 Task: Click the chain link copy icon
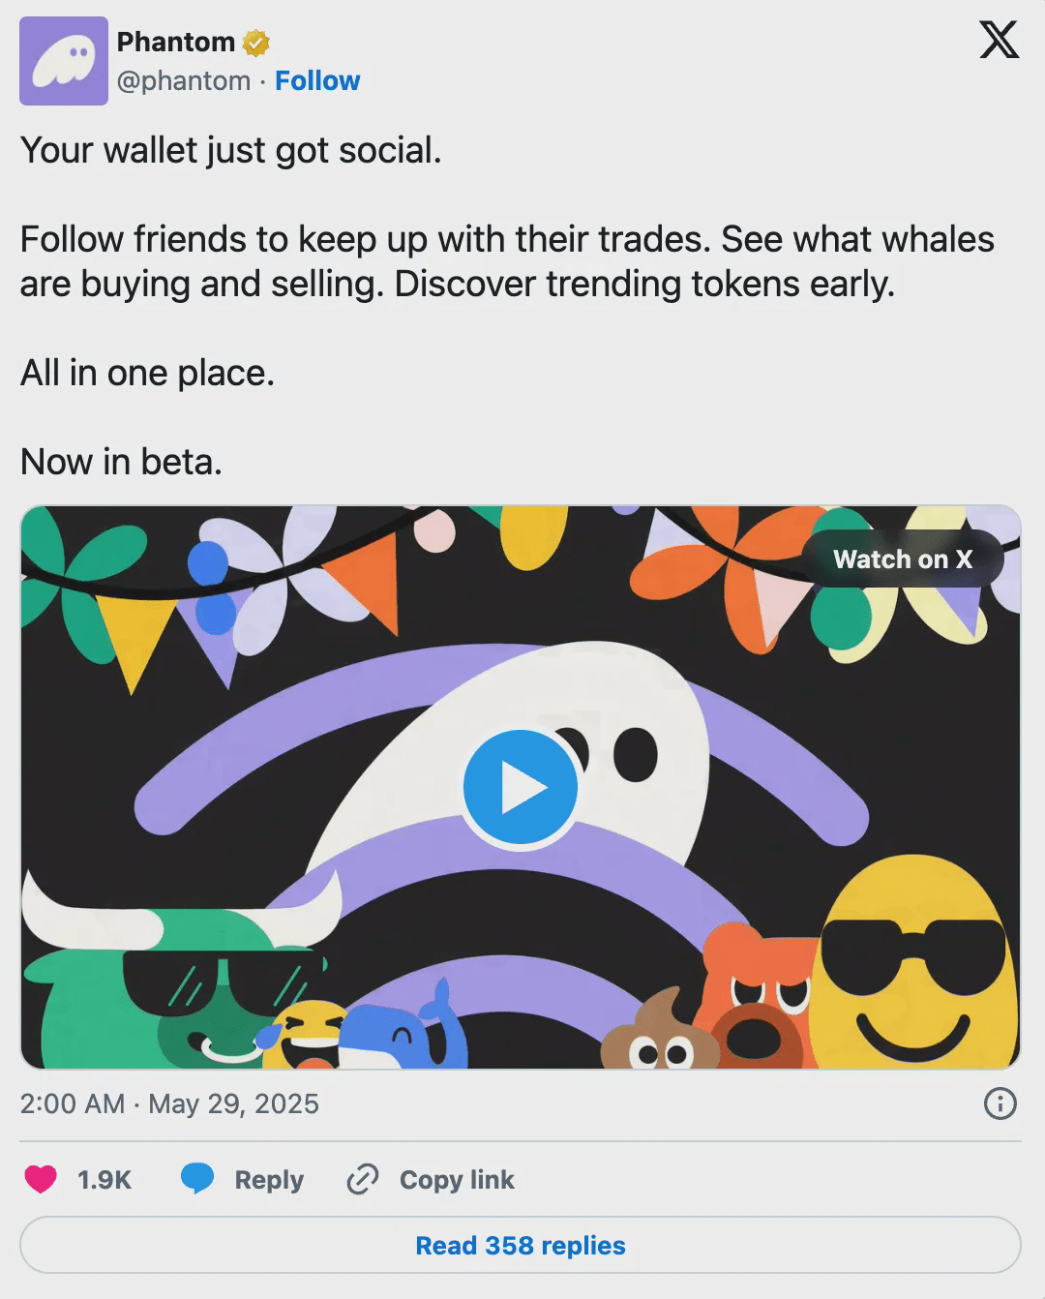point(362,1179)
